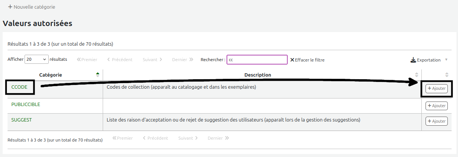Open the CCODE category link
Viewport: 458px width, 157px height.
19,87
